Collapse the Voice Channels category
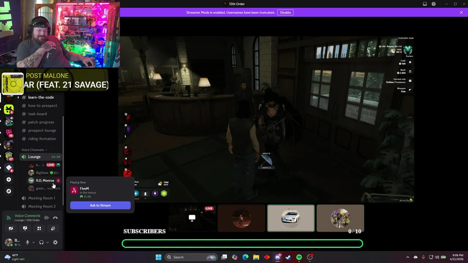 [34, 150]
